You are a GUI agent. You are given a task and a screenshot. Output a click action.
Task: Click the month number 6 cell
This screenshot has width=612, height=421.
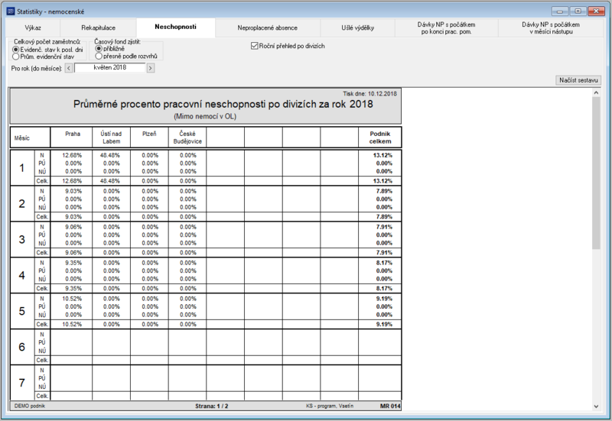[22, 347]
